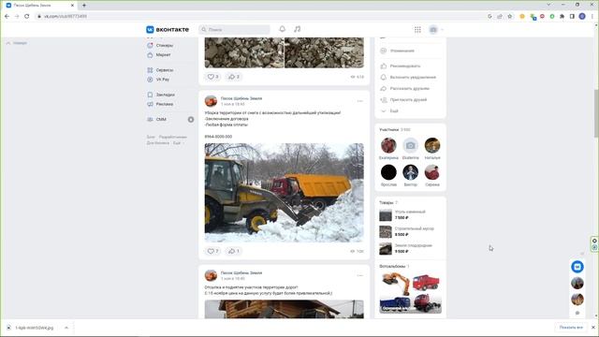Like the snow removal post

click(212, 251)
